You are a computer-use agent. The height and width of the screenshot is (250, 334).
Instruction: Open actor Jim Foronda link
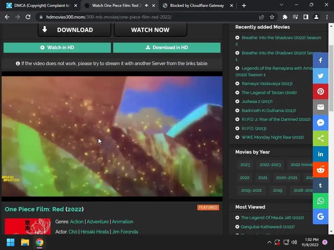click(x=125, y=231)
